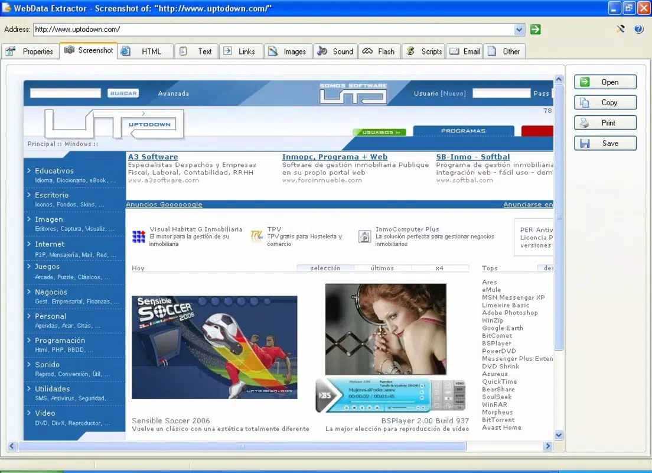Click the BSPlayer 2.00 Build 937 title
The width and height of the screenshot is (652, 473).
[425, 420]
